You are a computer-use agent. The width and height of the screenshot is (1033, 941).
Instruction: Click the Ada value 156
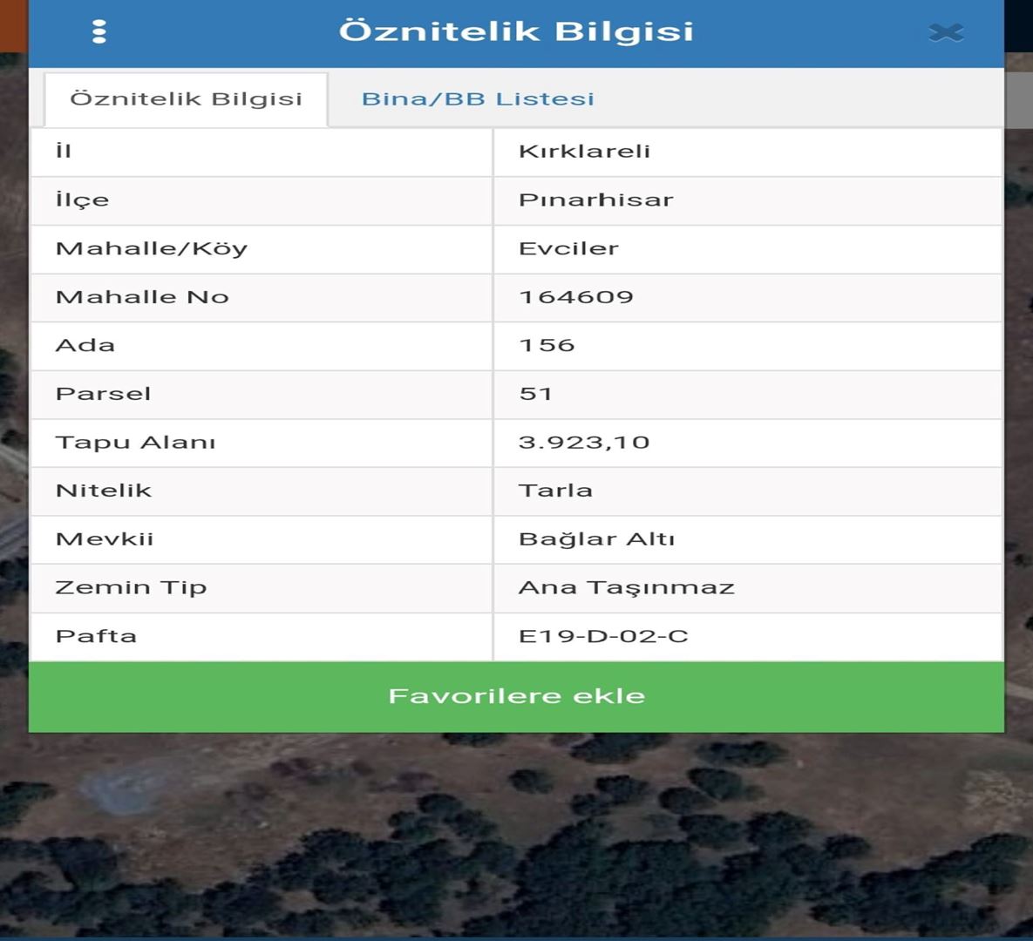pyautogui.click(x=547, y=346)
